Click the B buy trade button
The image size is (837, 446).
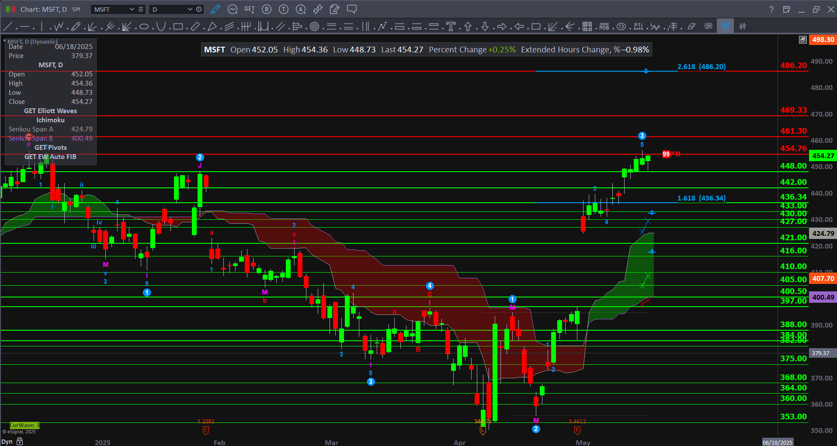click(267, 9)
